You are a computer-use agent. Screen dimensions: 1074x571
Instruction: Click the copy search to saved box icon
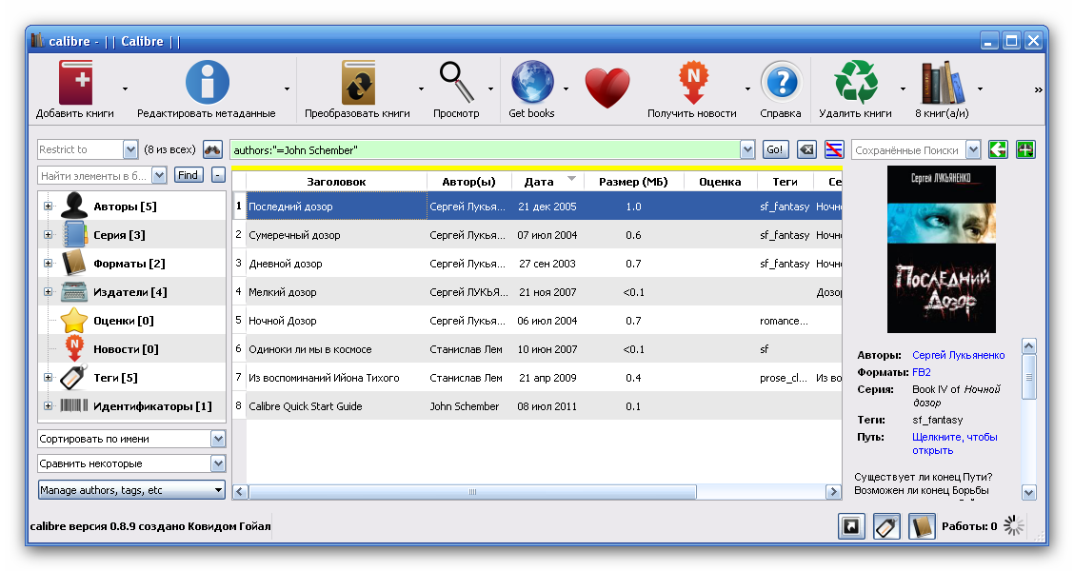tap(998, 149)
